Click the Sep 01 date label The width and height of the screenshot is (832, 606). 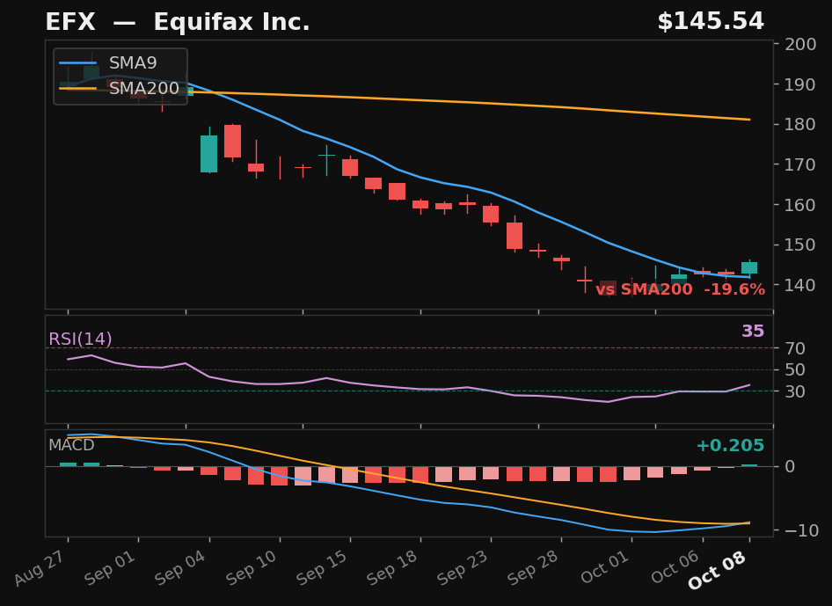(111, 567)
